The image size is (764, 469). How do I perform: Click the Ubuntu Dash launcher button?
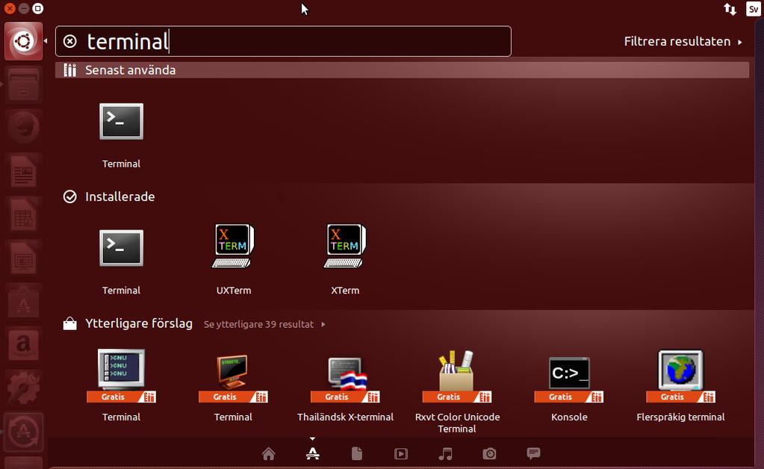[x=23, y=41]
